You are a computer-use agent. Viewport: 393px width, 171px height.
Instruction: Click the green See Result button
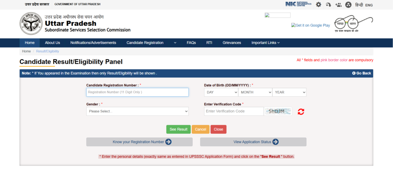(x=178, y=130)
